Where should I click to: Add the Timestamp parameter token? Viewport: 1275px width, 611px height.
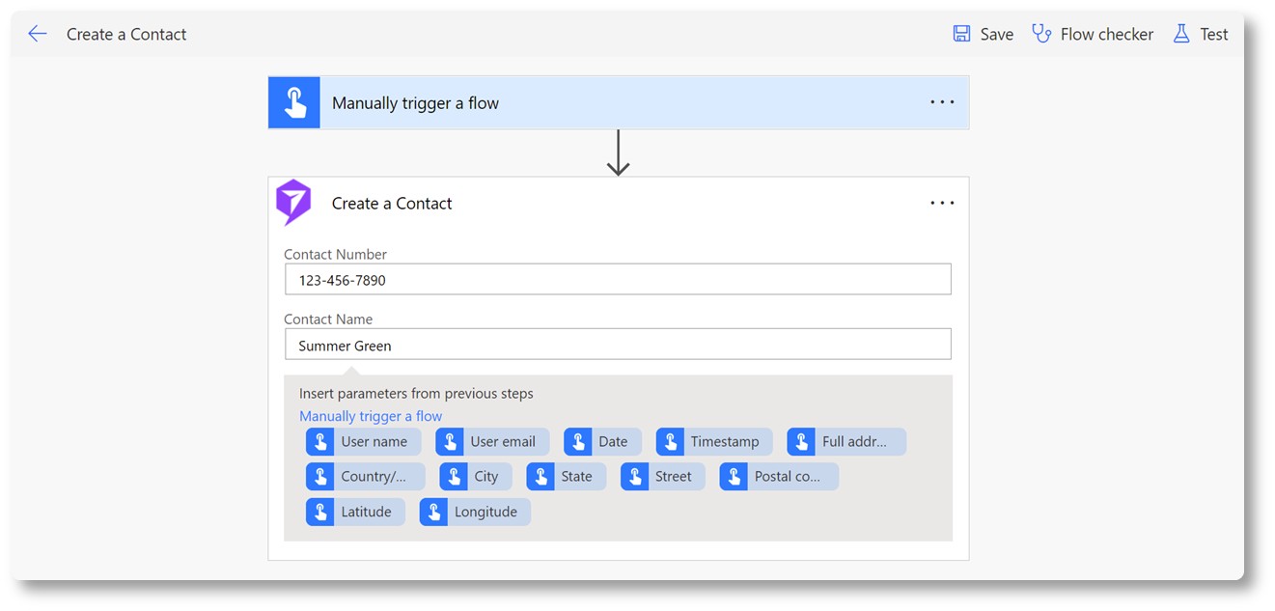(x=714, y=442)
